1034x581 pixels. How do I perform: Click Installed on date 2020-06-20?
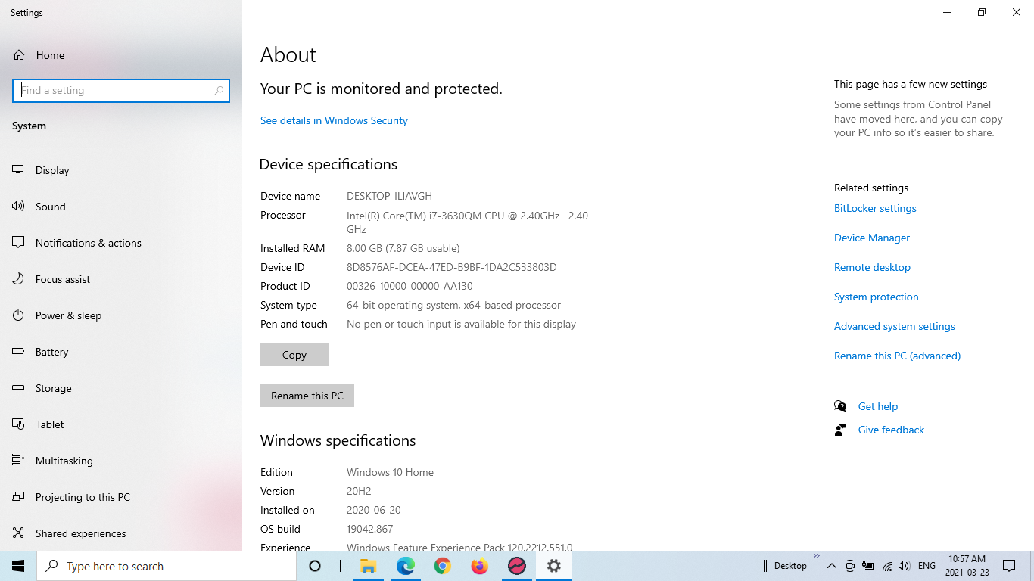pos(374,510)
